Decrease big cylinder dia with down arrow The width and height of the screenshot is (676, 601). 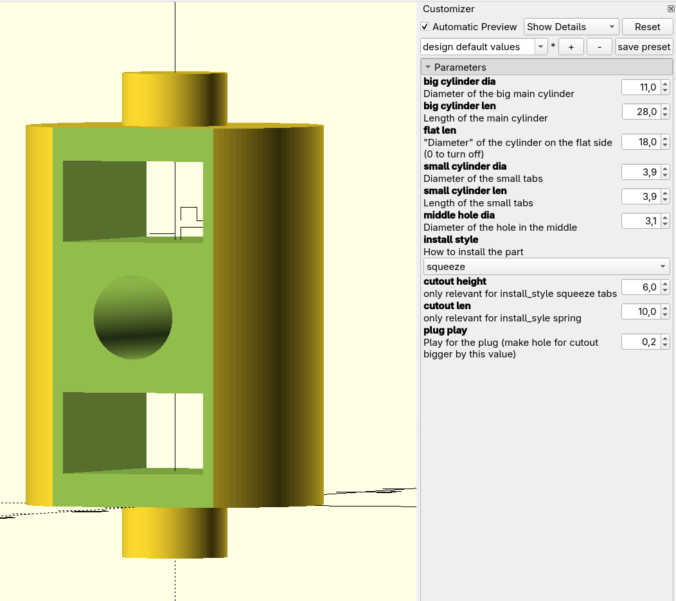[665, 91]
